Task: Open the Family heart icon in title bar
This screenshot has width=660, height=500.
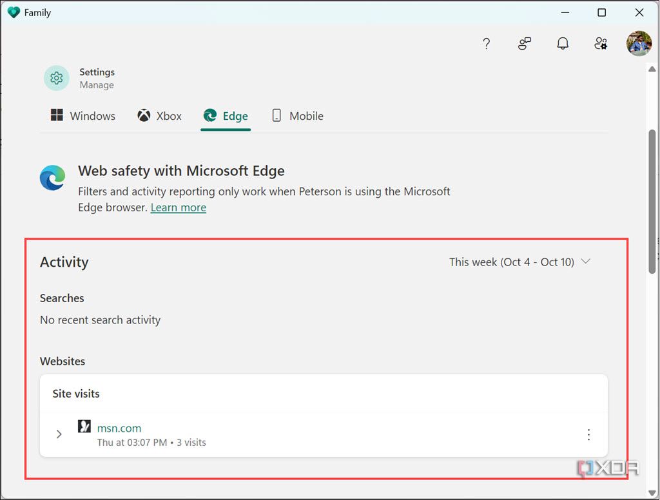Action: [13, 12]
